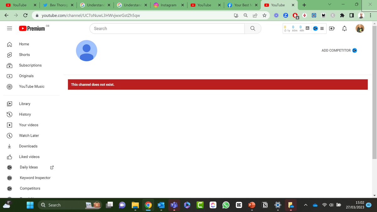
Task: Open PowerPoint from taskbar
Action: 252,205
